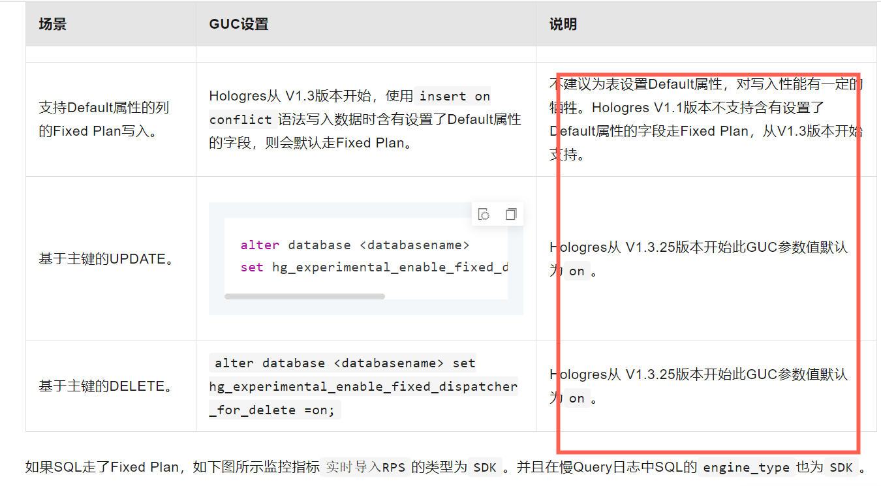Click the 'hg_experimental_enable_fixed_dispatcher' inline code
This screenshot has height=486, width=881.
pos(363,387)
